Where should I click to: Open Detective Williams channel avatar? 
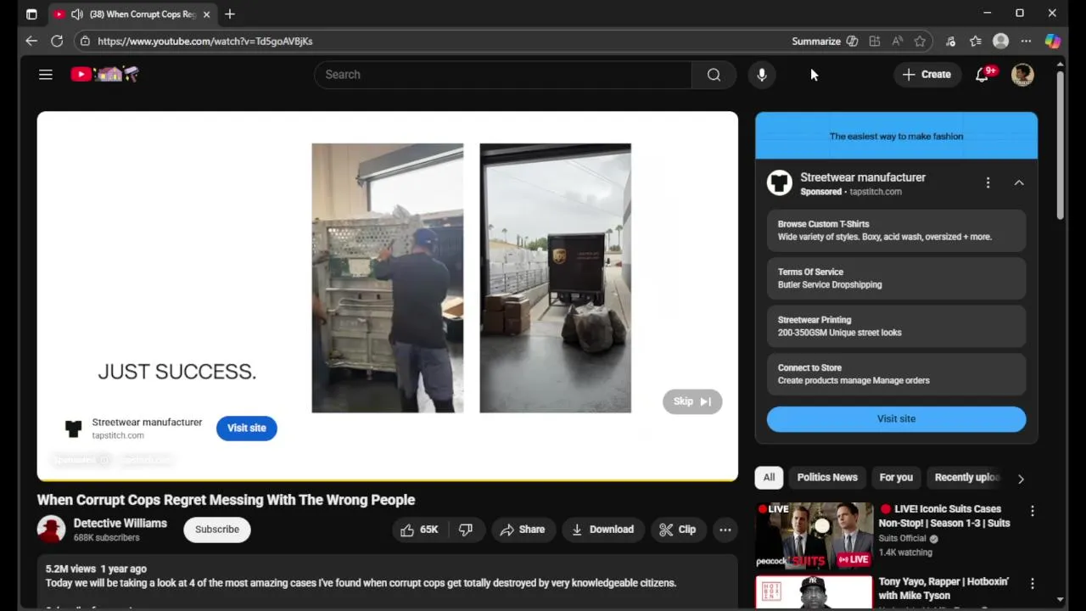(x=51, y=530)
